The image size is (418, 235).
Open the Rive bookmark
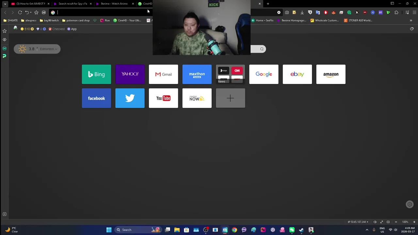(x=105, y=20)
